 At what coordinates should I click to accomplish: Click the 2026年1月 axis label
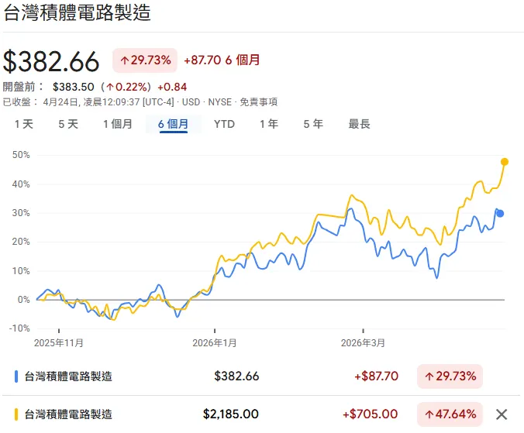coord(215,343)
